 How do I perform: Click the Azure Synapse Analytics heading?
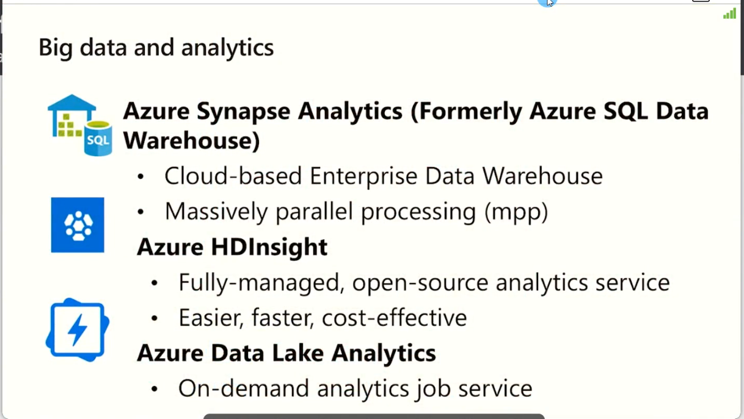coord(415,126)
